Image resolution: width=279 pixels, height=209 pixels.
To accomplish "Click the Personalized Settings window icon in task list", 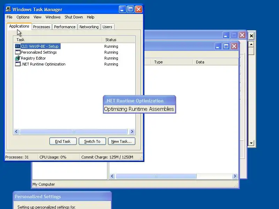I will [18, 52].
